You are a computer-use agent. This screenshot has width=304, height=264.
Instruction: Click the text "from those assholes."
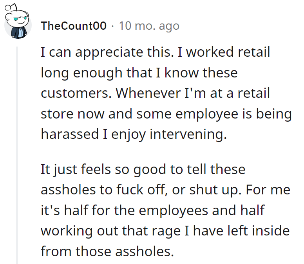point(107,251)
